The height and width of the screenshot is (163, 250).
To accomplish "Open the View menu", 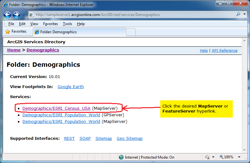I will click(34, 24).
